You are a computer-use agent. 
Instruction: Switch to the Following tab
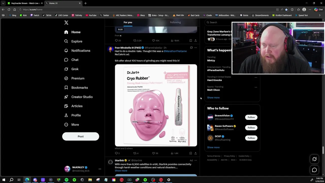click(175, 22)
